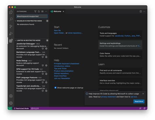Open the Product documentation link
Image resolution: width=155 pixels, height=120 pixels.
(64, 71)
